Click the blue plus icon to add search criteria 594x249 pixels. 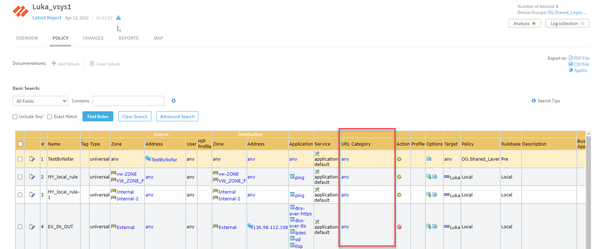(x=174, y=101)
